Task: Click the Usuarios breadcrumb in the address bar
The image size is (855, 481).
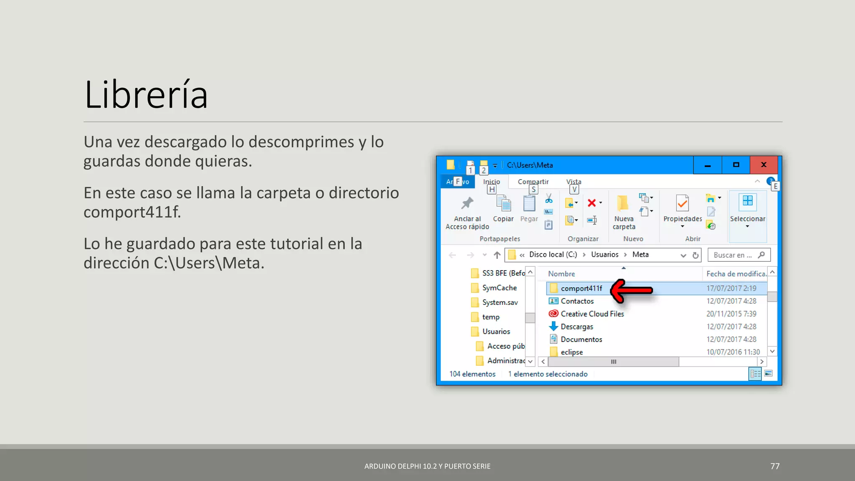Action: (605, 255)
